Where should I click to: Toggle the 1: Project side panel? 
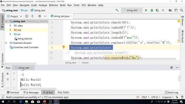[2, 22]
